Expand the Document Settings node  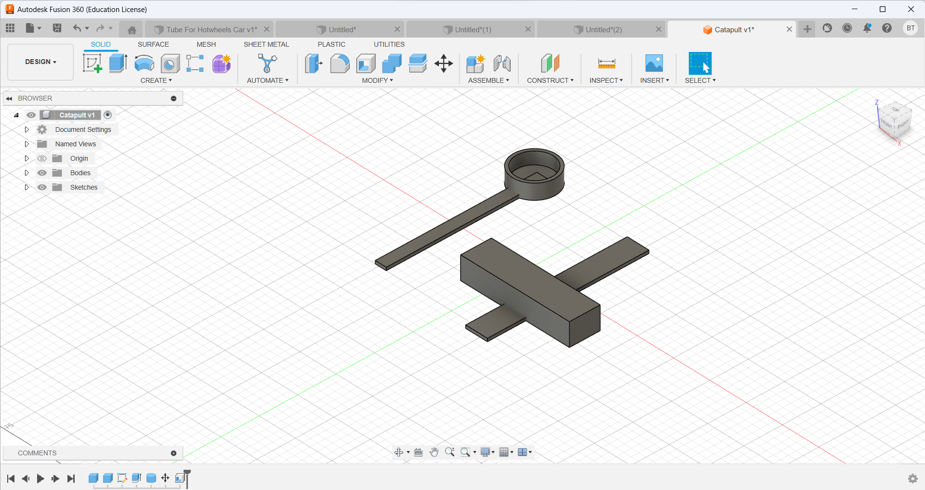click(27, 129)
